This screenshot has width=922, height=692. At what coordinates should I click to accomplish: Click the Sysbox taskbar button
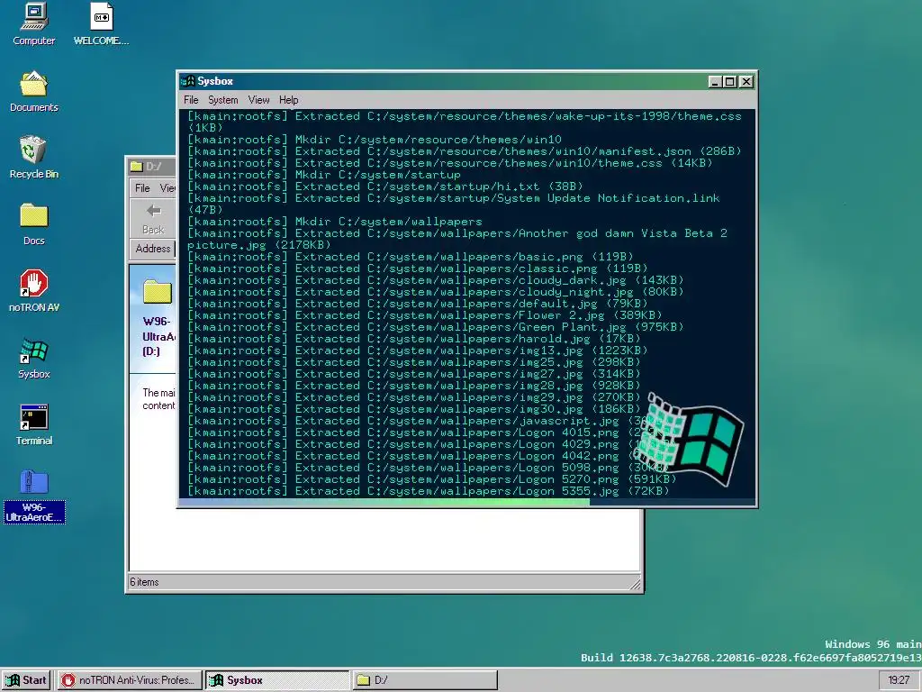pos(277,680)
